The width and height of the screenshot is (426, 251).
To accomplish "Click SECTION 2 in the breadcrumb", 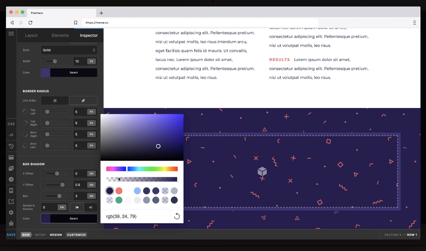I will coord(393,235).
